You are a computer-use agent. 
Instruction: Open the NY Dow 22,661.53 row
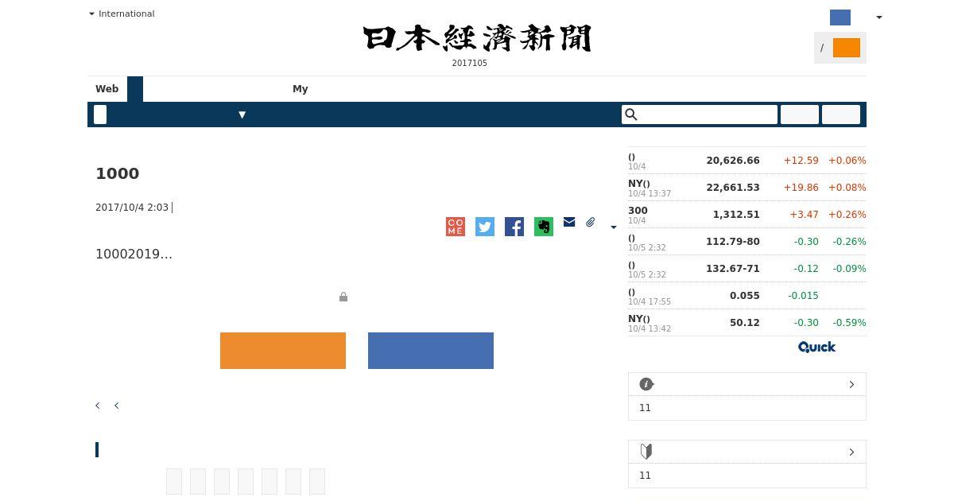pos(747,188)
